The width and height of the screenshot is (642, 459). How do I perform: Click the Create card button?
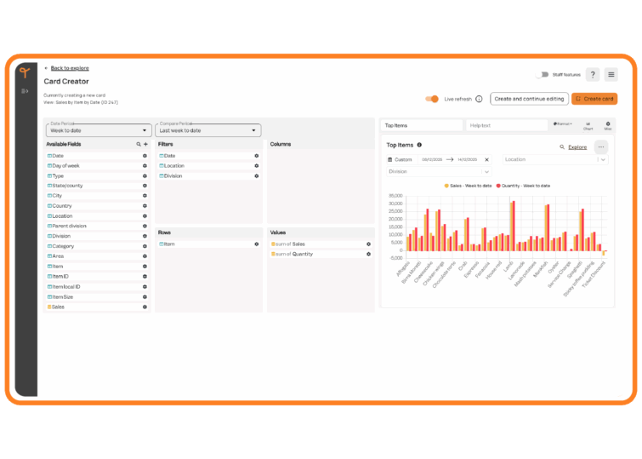(594, 99)
